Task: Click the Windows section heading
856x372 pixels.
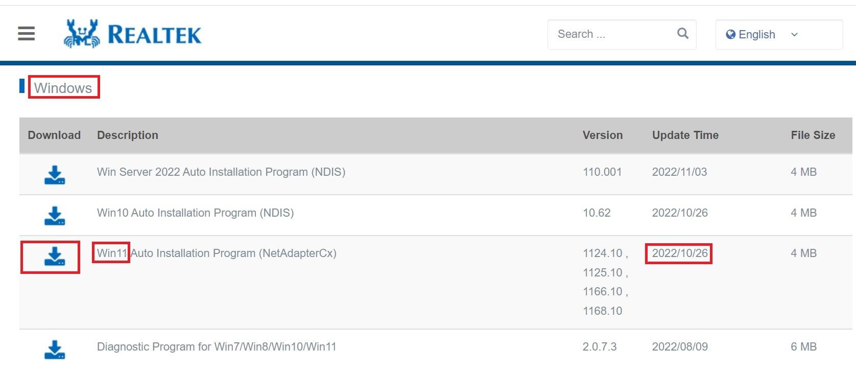Action: click(x=63, y=88)
